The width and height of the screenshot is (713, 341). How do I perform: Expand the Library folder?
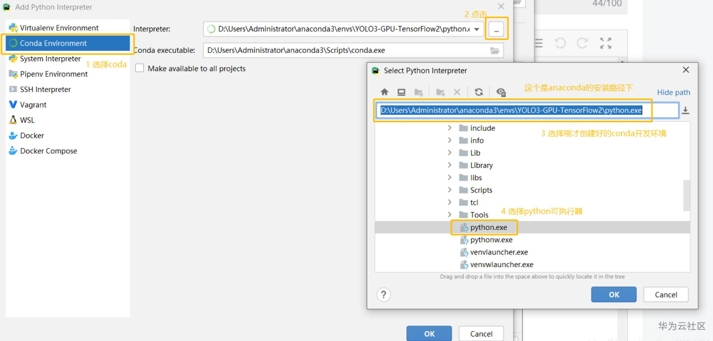coord(450,165)
